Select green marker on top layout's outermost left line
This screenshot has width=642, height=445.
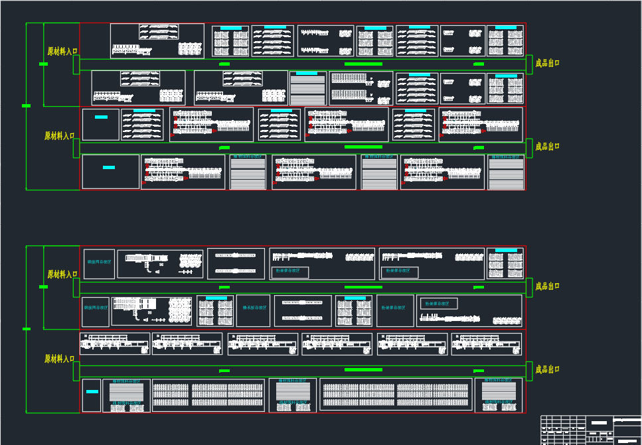point(26,105)
